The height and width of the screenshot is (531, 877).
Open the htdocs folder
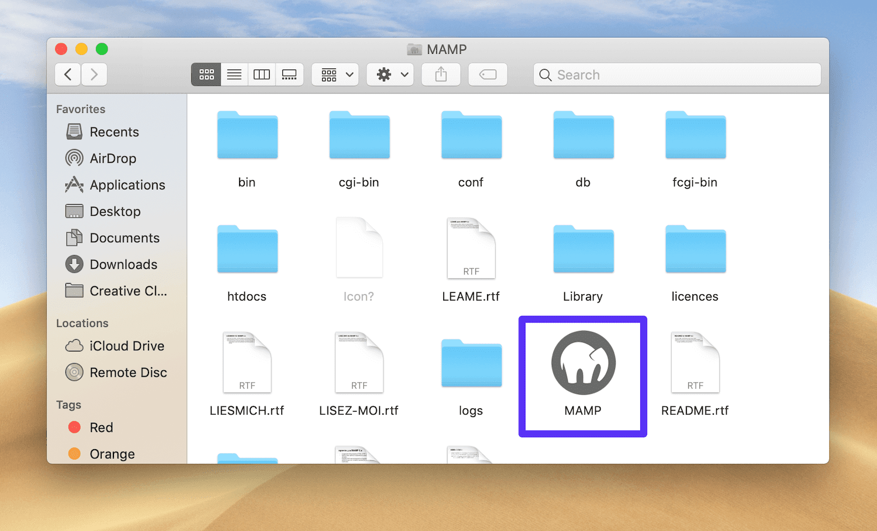(x=247, y=249)
